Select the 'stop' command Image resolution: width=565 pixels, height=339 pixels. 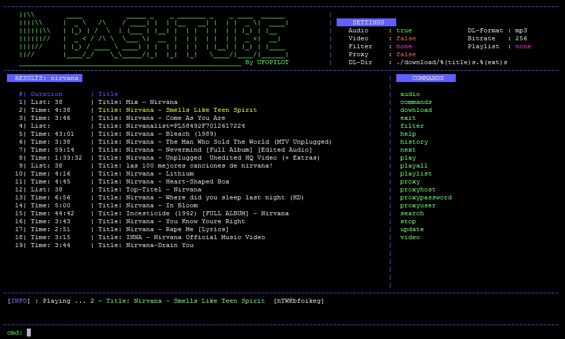408,221
